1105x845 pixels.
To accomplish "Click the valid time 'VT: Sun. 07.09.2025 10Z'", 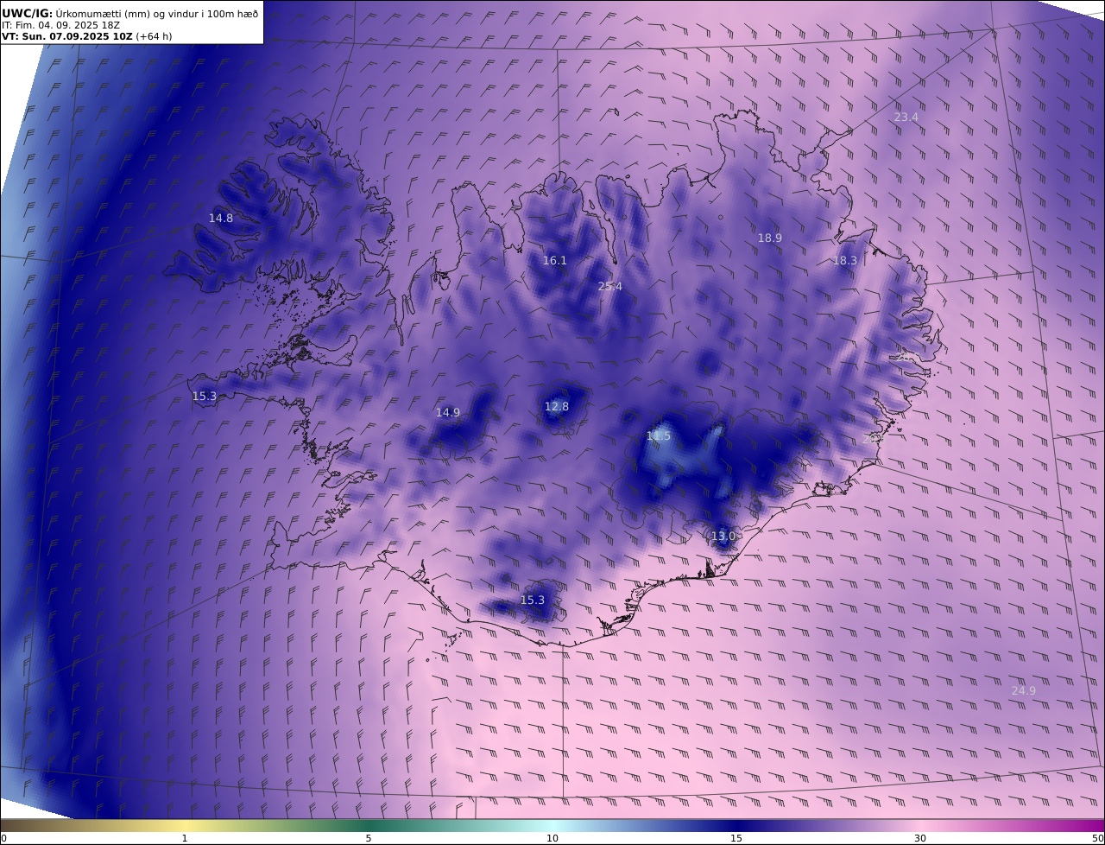I will [x=67, y=36].
